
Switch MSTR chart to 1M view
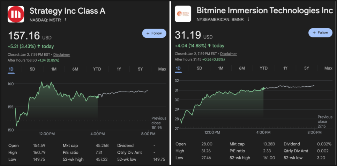pyautogui.click(x=54, y=69)
